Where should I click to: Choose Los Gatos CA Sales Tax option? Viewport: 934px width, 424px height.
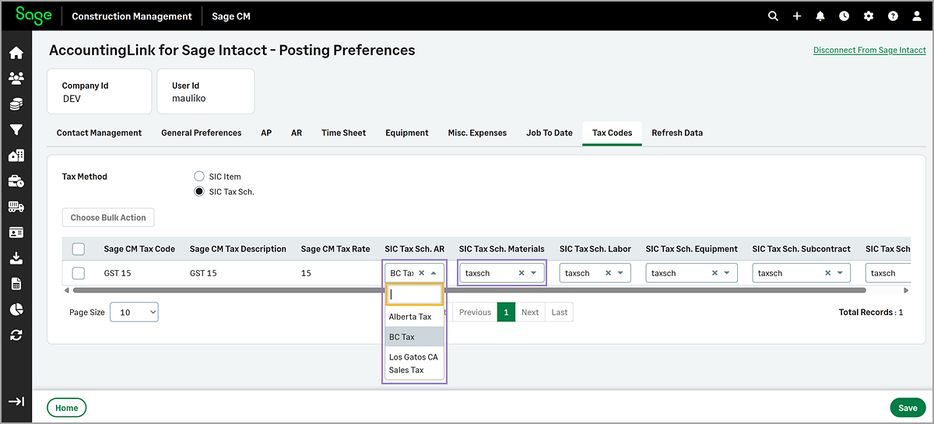pos(414,363)
